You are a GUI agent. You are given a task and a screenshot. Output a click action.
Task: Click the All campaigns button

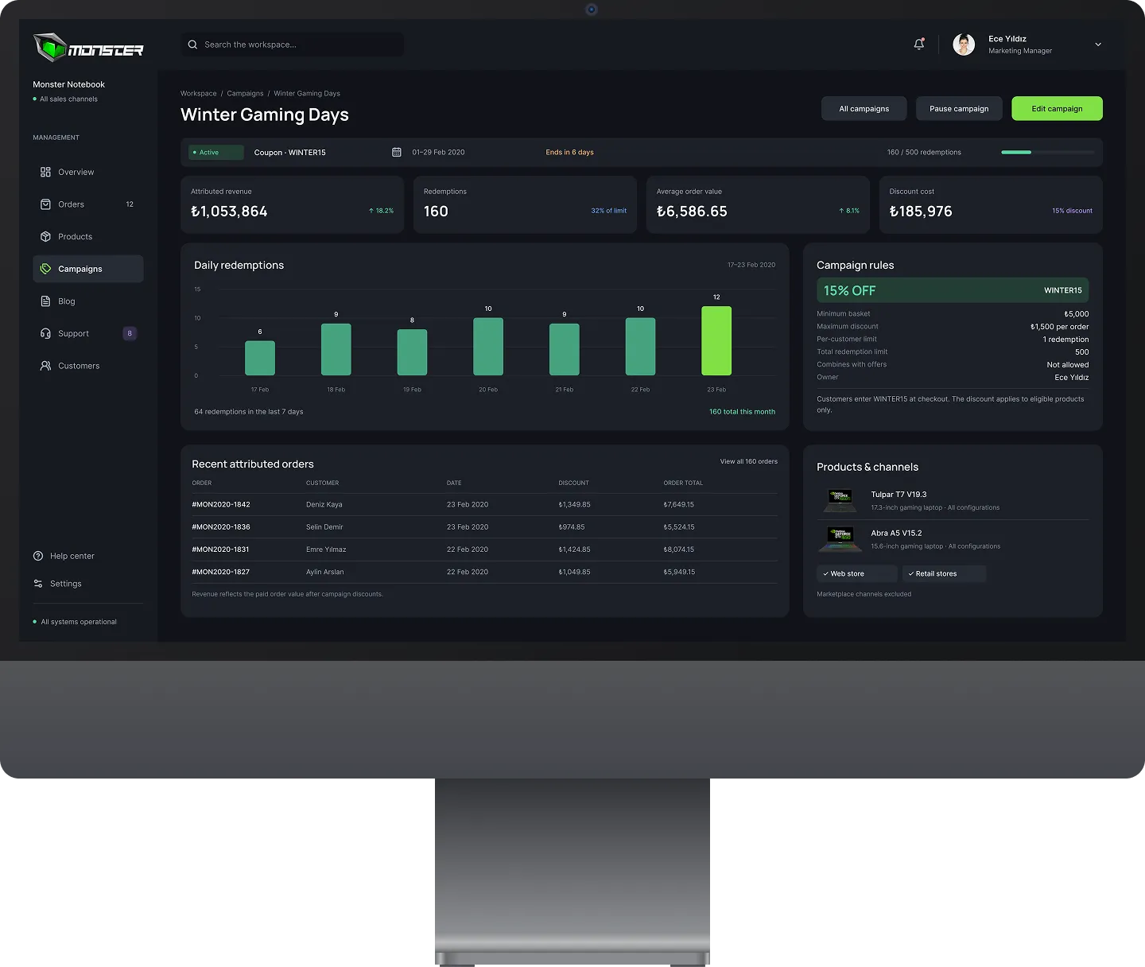(864, 109)
